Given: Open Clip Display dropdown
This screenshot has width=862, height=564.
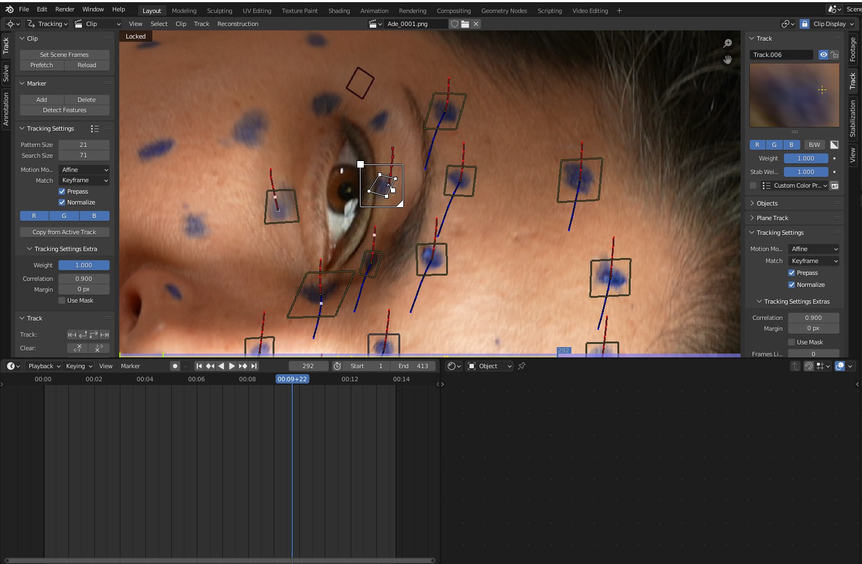Looking at the screenshot, I should 833,24.
